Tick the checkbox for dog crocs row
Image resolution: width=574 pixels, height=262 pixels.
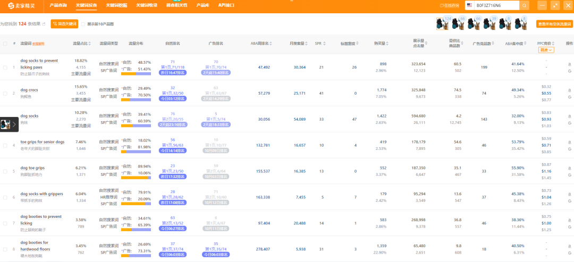tap(5, 94)
